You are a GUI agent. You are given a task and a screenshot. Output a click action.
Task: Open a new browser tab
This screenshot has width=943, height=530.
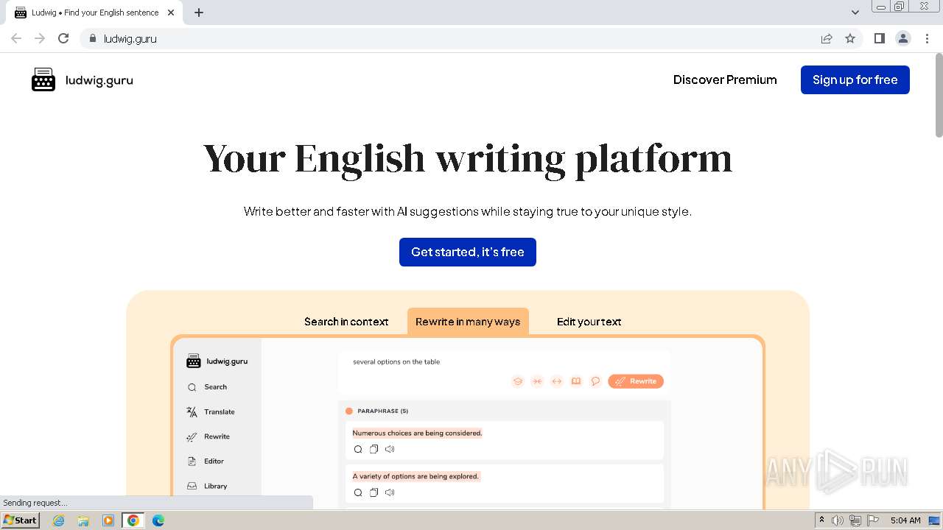tap(199, 13)
